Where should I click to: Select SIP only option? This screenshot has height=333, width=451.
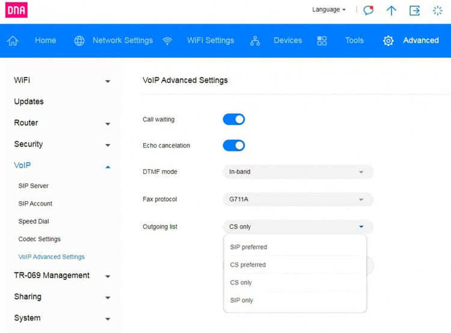pyautogui.click(x=295, y=300)
